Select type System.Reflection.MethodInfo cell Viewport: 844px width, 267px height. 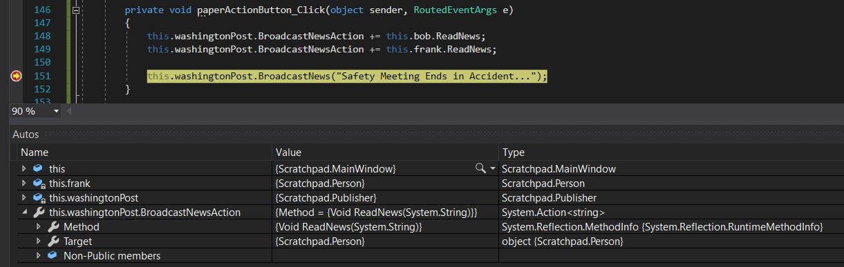click(x=662, y=227)
